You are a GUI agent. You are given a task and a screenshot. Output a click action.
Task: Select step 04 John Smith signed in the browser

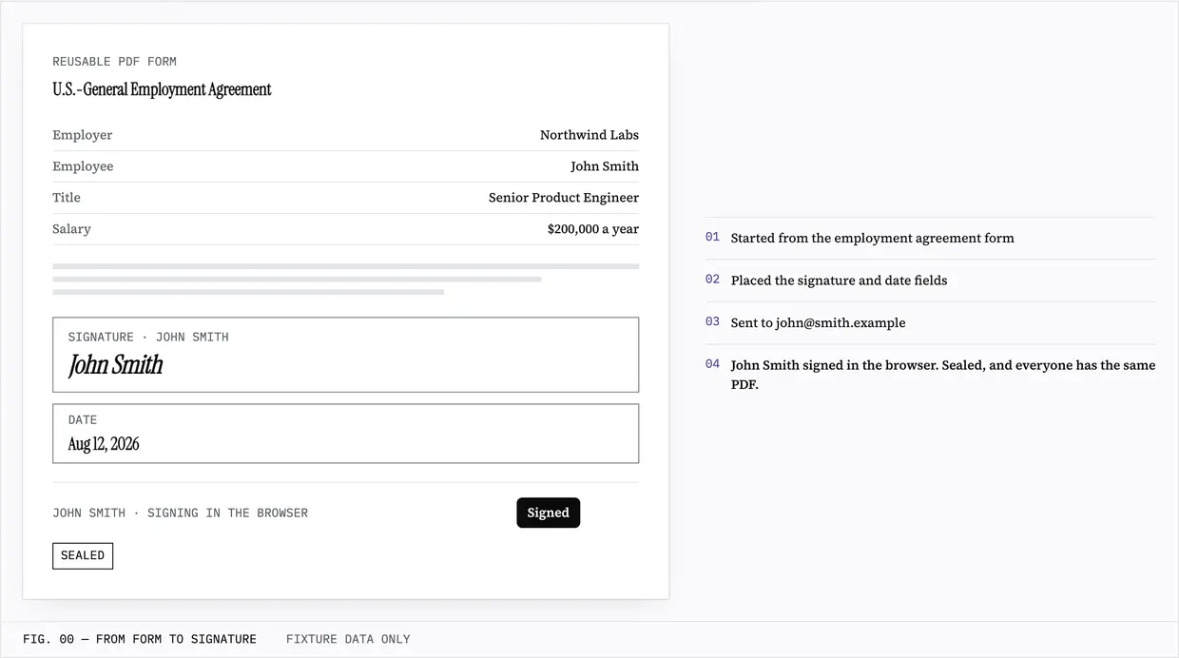(x=930, y=375)
